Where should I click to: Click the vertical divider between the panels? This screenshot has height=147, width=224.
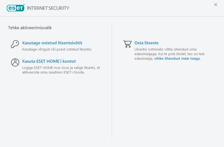tap(112, 81)
